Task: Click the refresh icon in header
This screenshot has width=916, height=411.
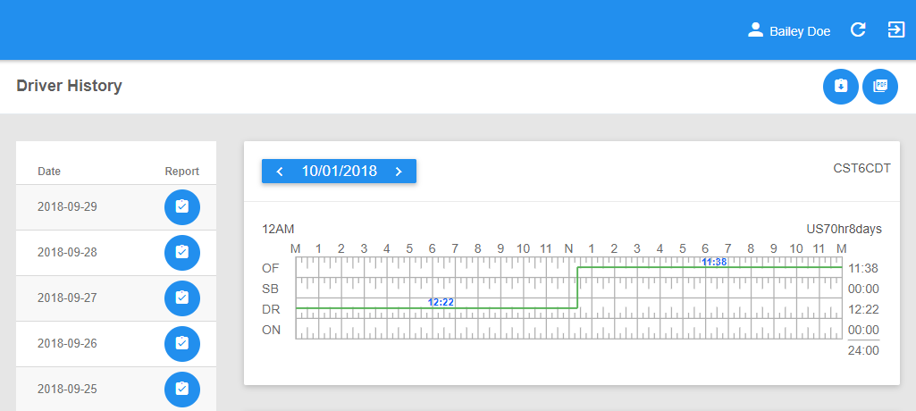Action: click(858, 29)
